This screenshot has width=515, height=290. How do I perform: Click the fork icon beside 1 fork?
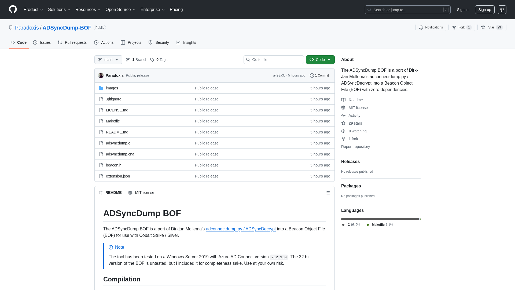343,139
